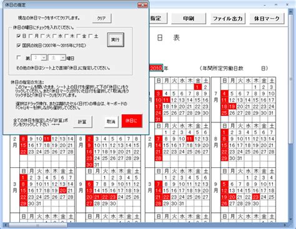Uncheck the 日 (Sunday) checkbox

click(x=19, y=36)
